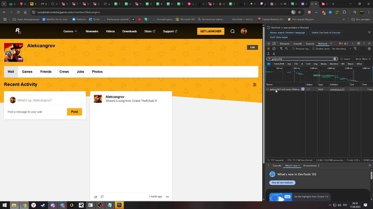Export HAR download icon
Screen dimensions: 373x209
point(273,53)
